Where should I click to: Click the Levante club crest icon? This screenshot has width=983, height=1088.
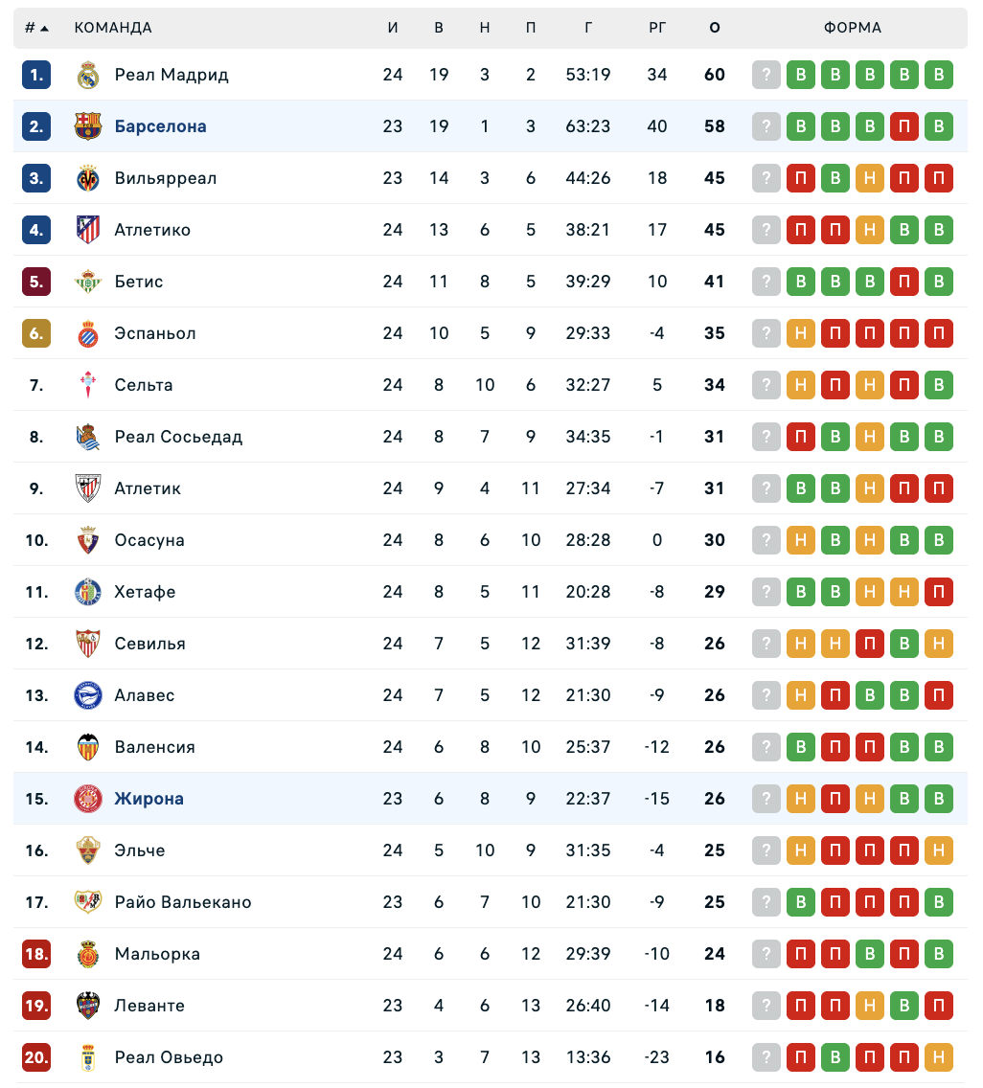tap(88, 1006)
